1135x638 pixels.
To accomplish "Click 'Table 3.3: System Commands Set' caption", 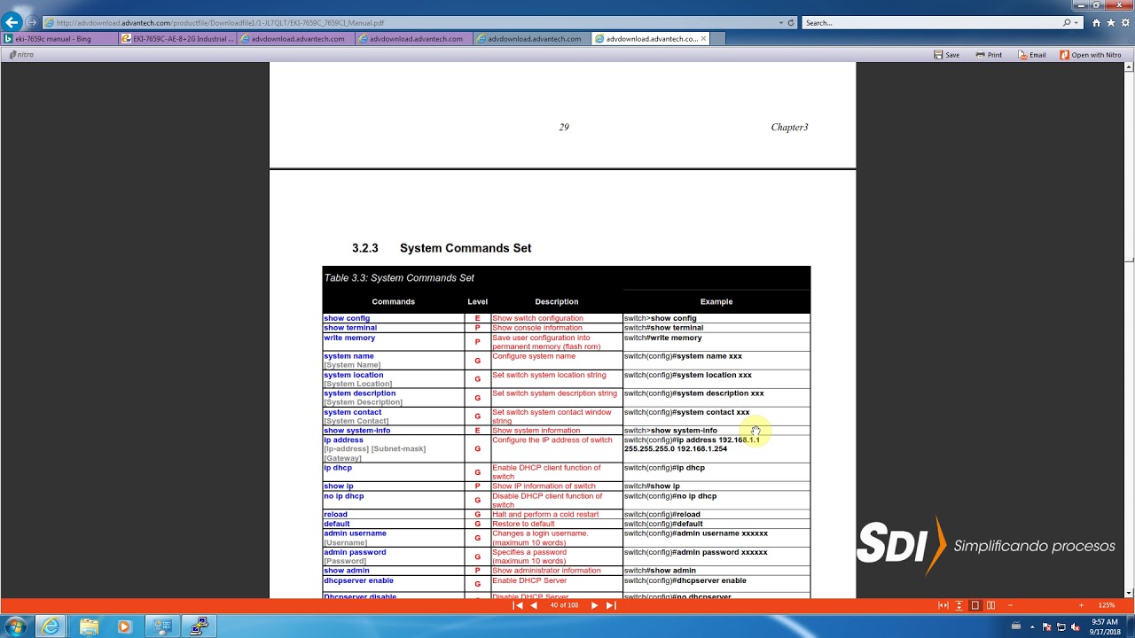I will (x=399, y=278).
